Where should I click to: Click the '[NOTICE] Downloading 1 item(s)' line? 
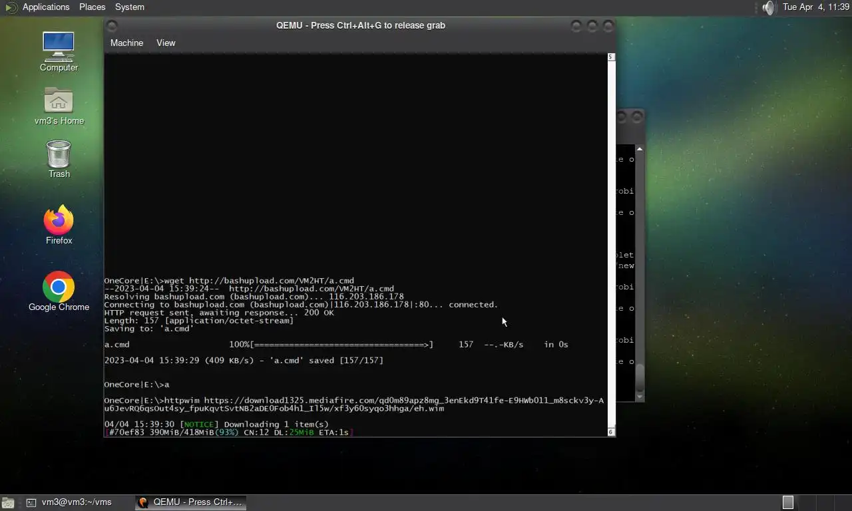click(216, 425)
